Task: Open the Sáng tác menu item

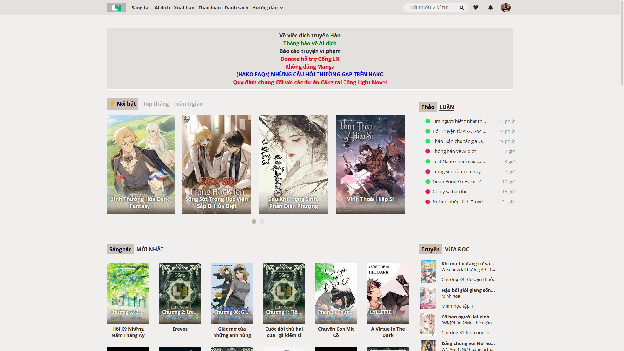Action: (x=141, y=8)
